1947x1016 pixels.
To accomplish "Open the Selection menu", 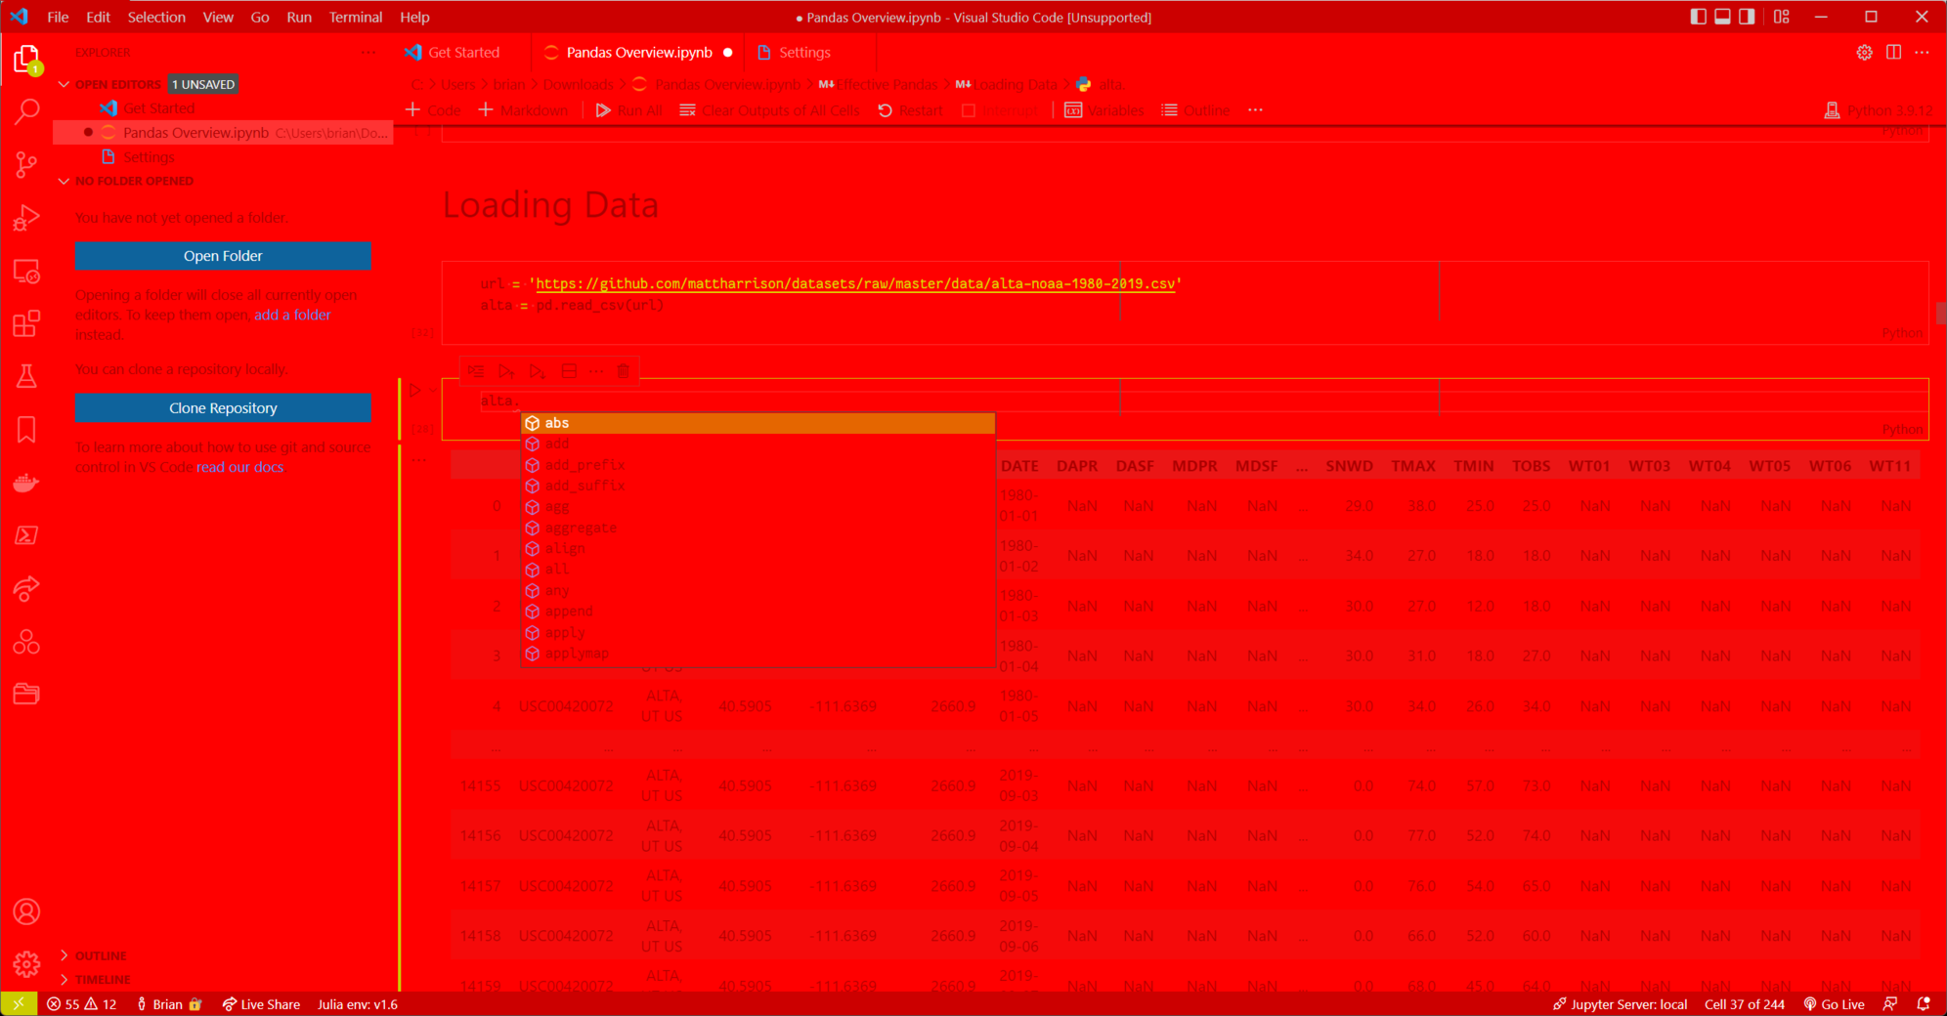I will click(156, 17).
